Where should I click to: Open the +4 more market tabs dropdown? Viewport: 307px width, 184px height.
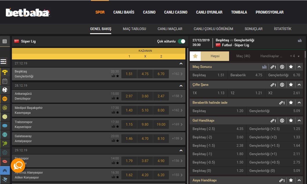click(x=295, y=56)
